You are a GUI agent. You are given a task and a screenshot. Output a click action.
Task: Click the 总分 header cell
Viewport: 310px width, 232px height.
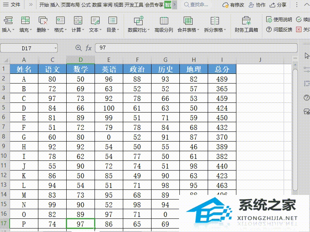[x=222, y=69]
